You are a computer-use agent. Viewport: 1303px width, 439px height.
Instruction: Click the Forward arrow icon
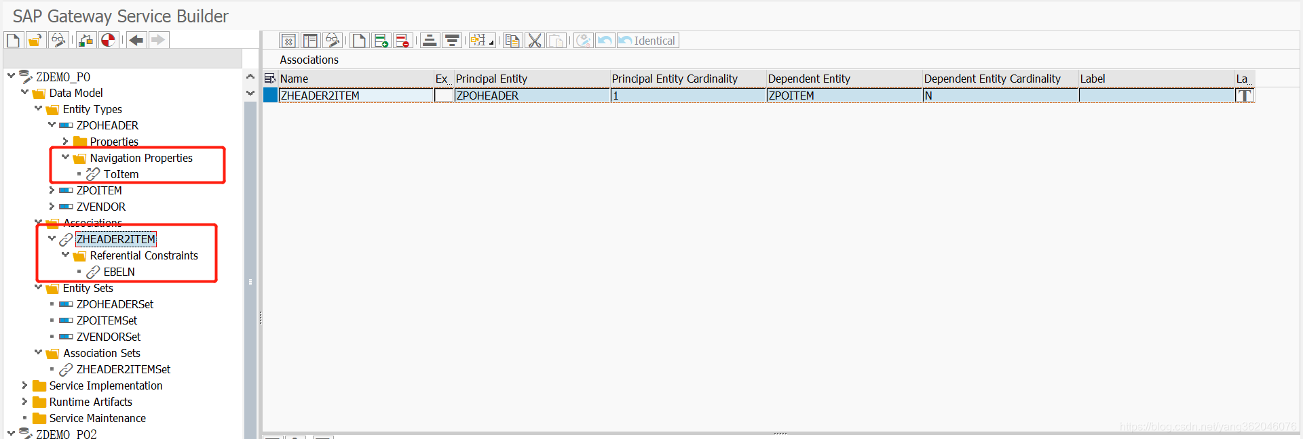pos(158,41)
